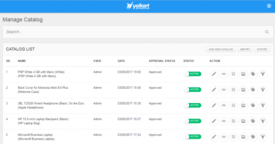The height and width of the screenshot is (144, 275).
Task: Click the Name column header
Action: tap(22, 61)
